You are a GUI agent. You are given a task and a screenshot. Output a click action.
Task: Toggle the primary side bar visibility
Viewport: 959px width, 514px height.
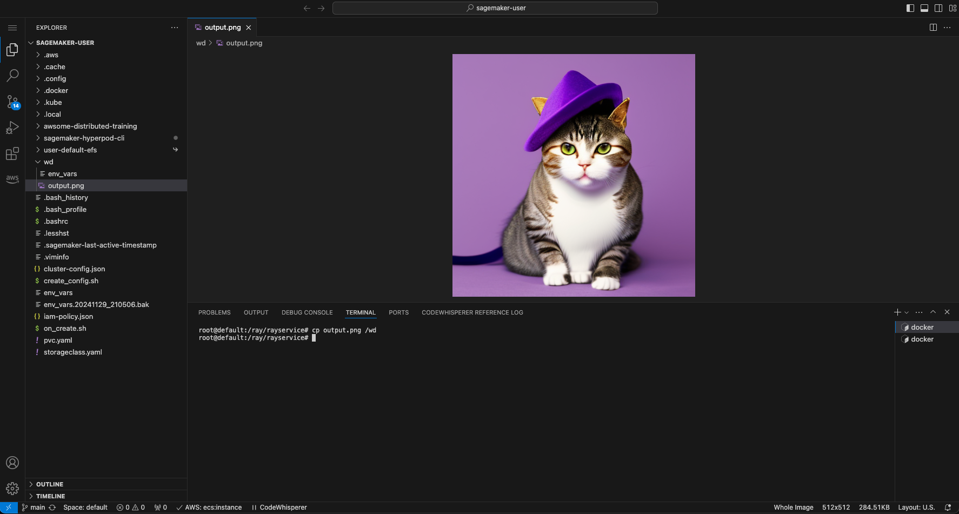click(x=910, y=8)
